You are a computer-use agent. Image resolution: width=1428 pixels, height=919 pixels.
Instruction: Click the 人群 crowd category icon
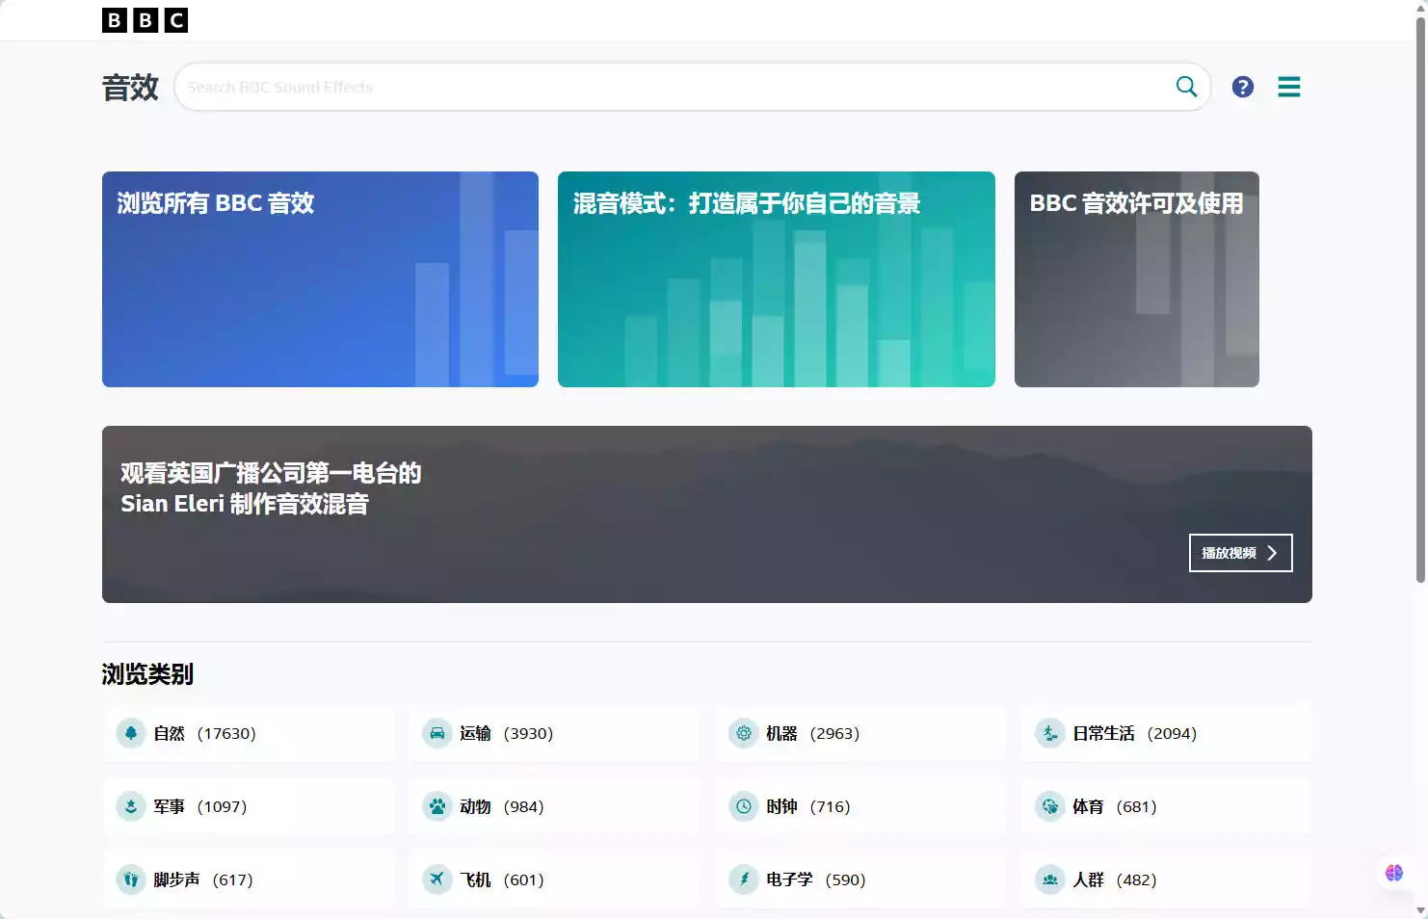(1050, 880)
